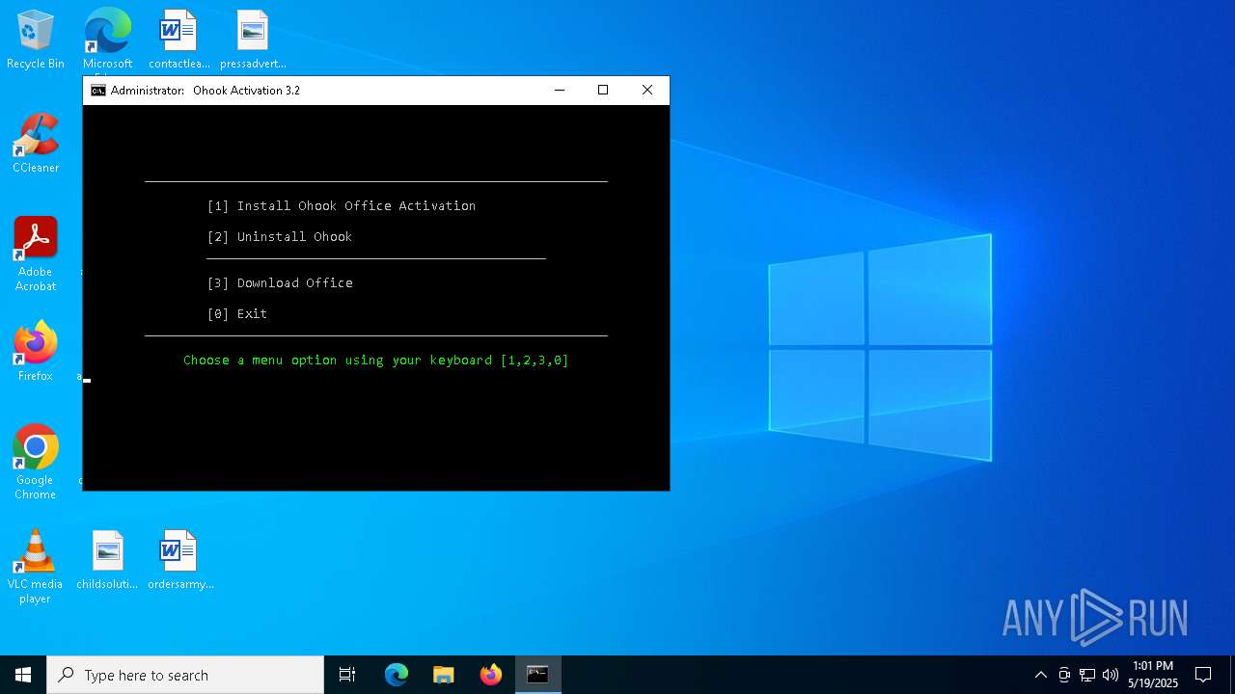Image resolution: width=1235 pixels, height=694 pixels.
Task: Open the Firefox desktop shortcut
Action: click(x=36, y=352)
